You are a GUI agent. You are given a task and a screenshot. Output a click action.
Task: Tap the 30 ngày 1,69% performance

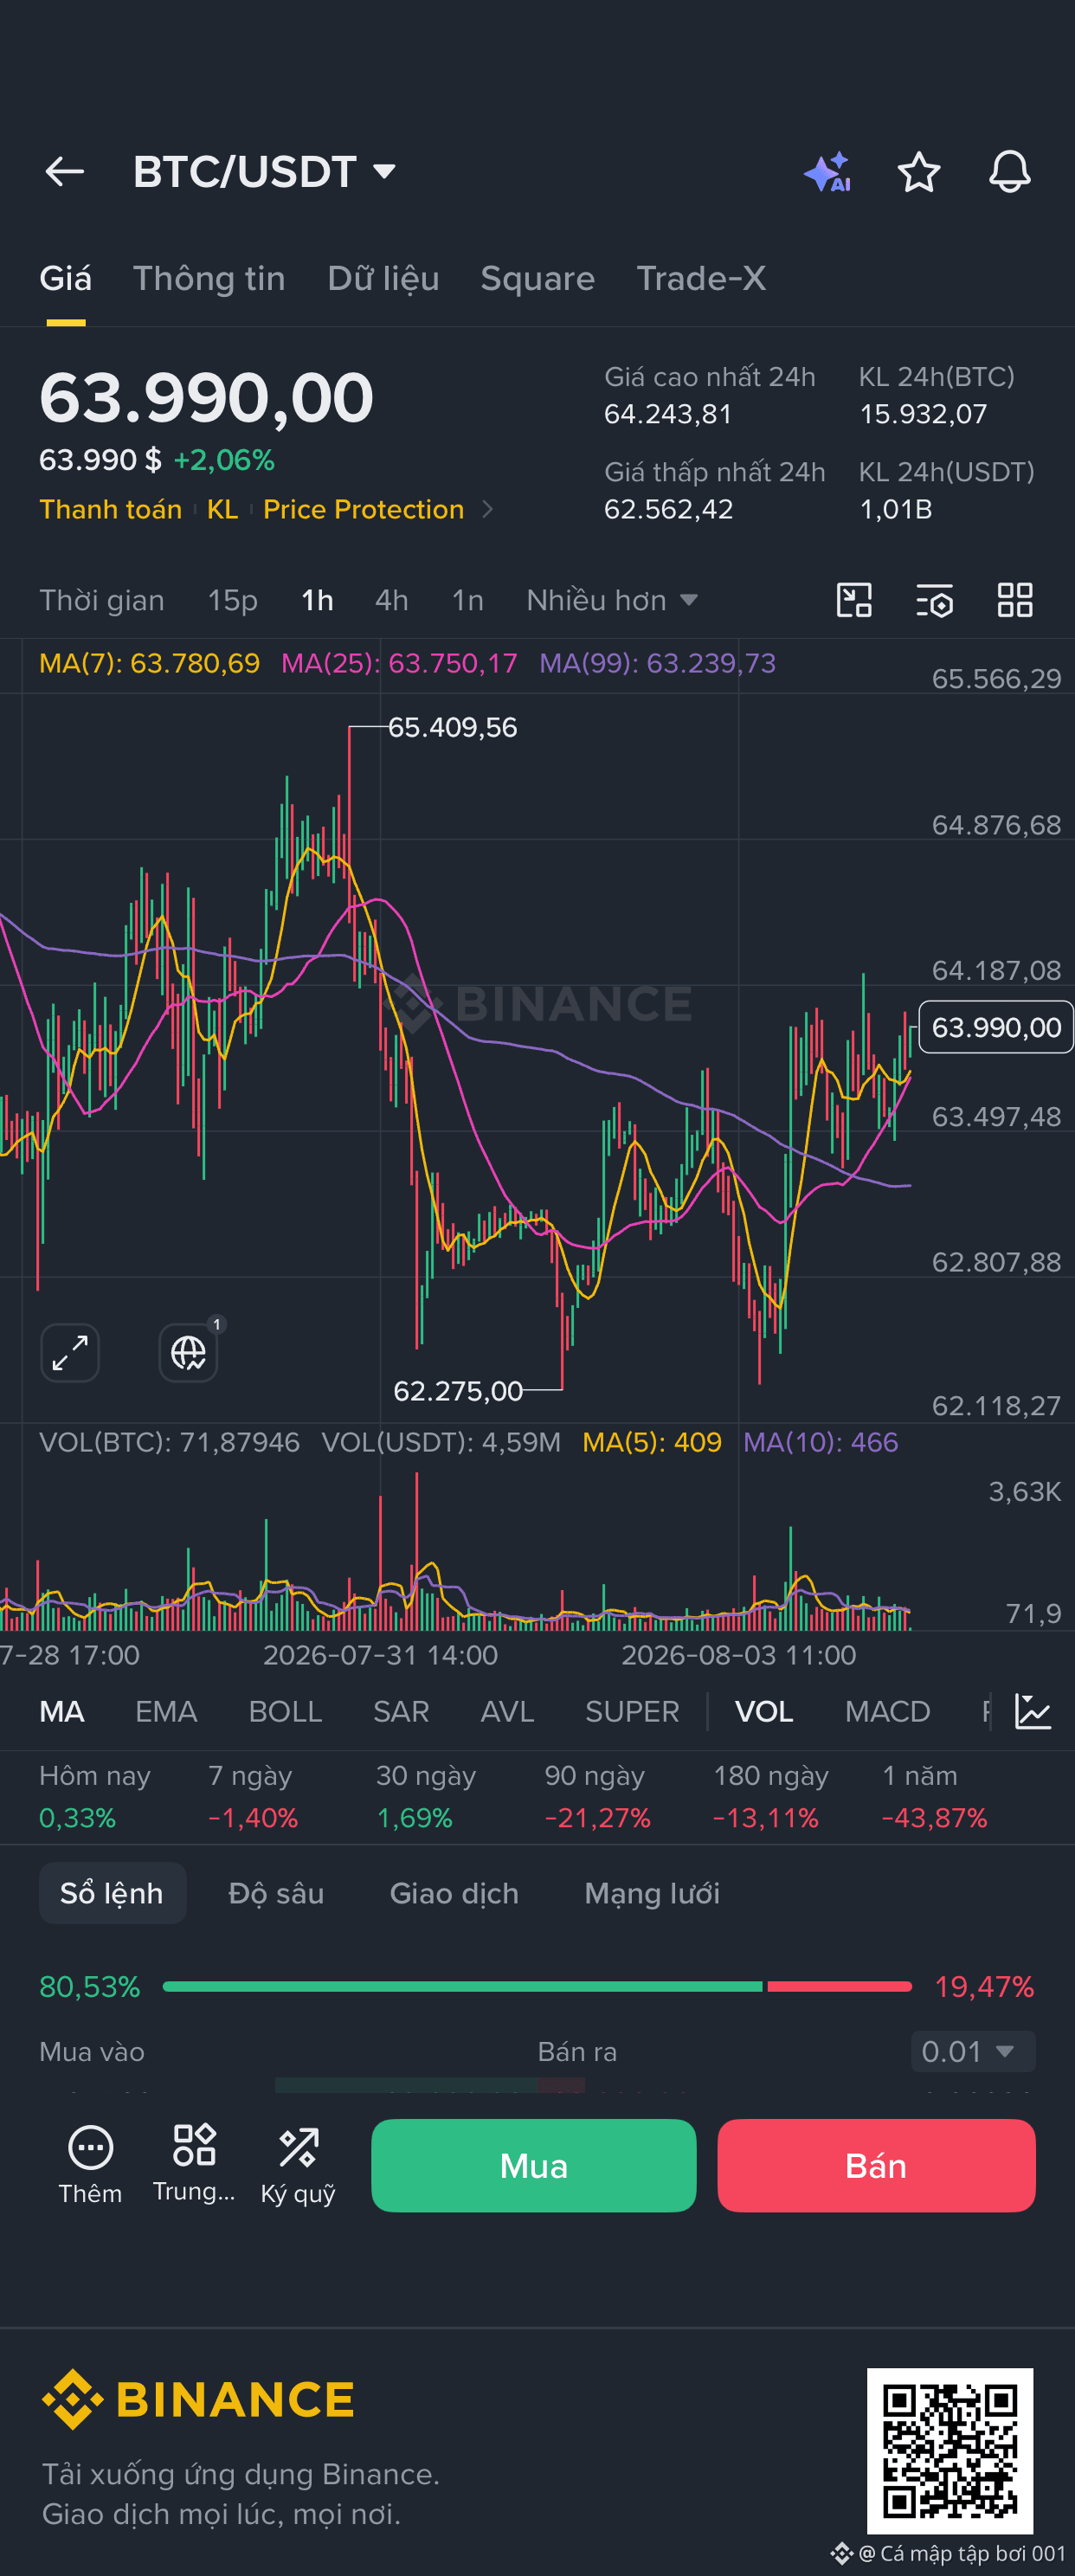(426, 1796)
